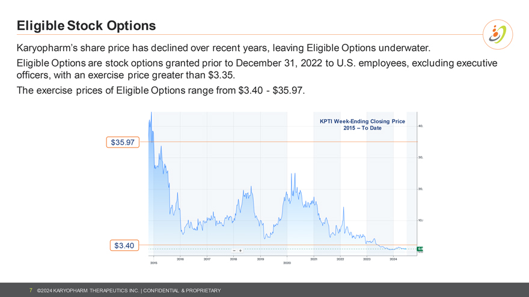529x297 pixels.
Task: Select the Eligible Stock Options slide title
Action: click(x=87, y=26)
